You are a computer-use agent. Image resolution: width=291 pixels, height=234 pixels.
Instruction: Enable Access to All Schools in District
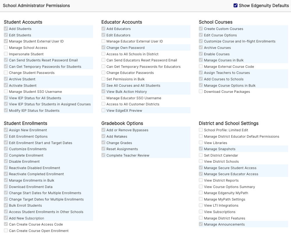click(103, 54)
